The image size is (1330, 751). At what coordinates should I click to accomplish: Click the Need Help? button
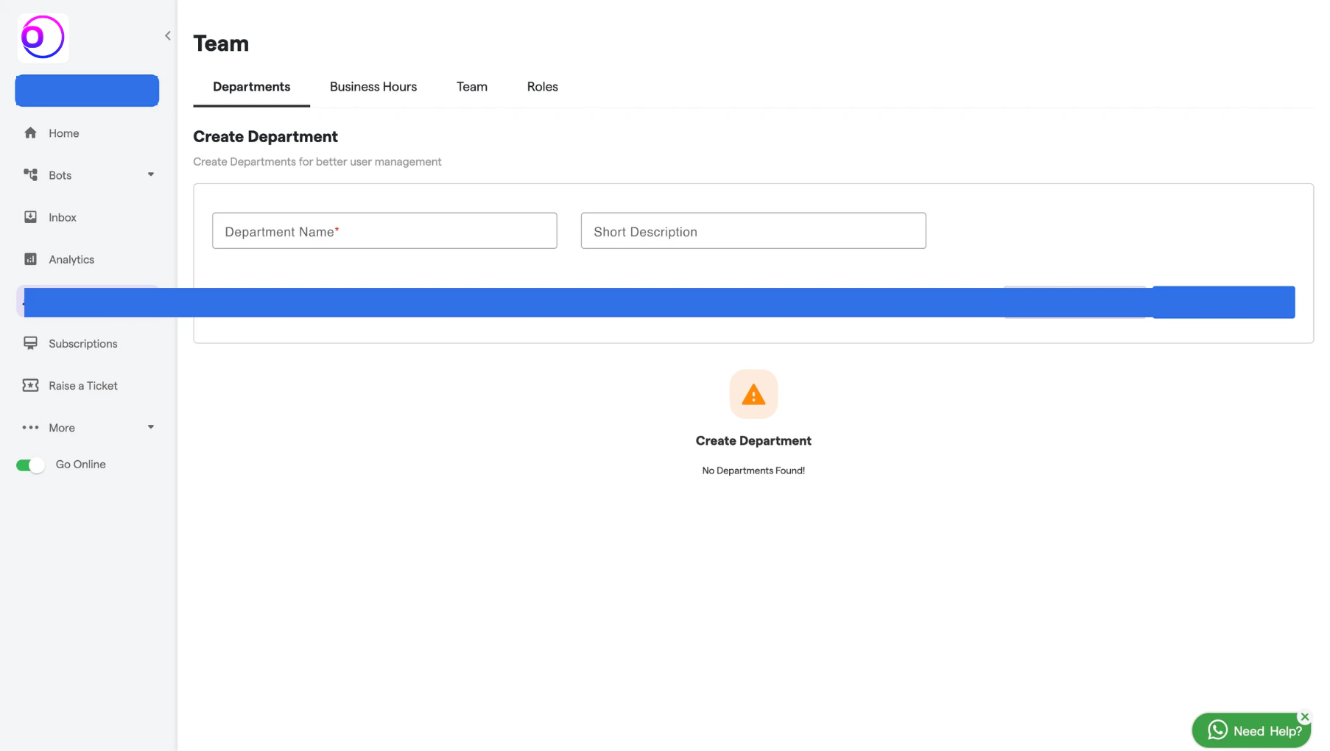pyautogui.click(x=1251, y=730)
